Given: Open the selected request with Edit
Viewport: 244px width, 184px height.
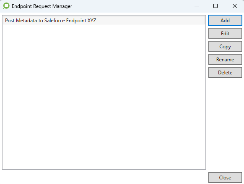Looking at the screenshot, I should [225, 33].
